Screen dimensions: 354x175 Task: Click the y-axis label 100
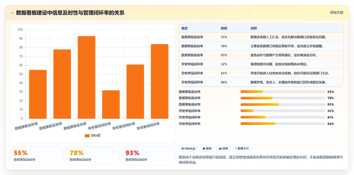[20, 30]
